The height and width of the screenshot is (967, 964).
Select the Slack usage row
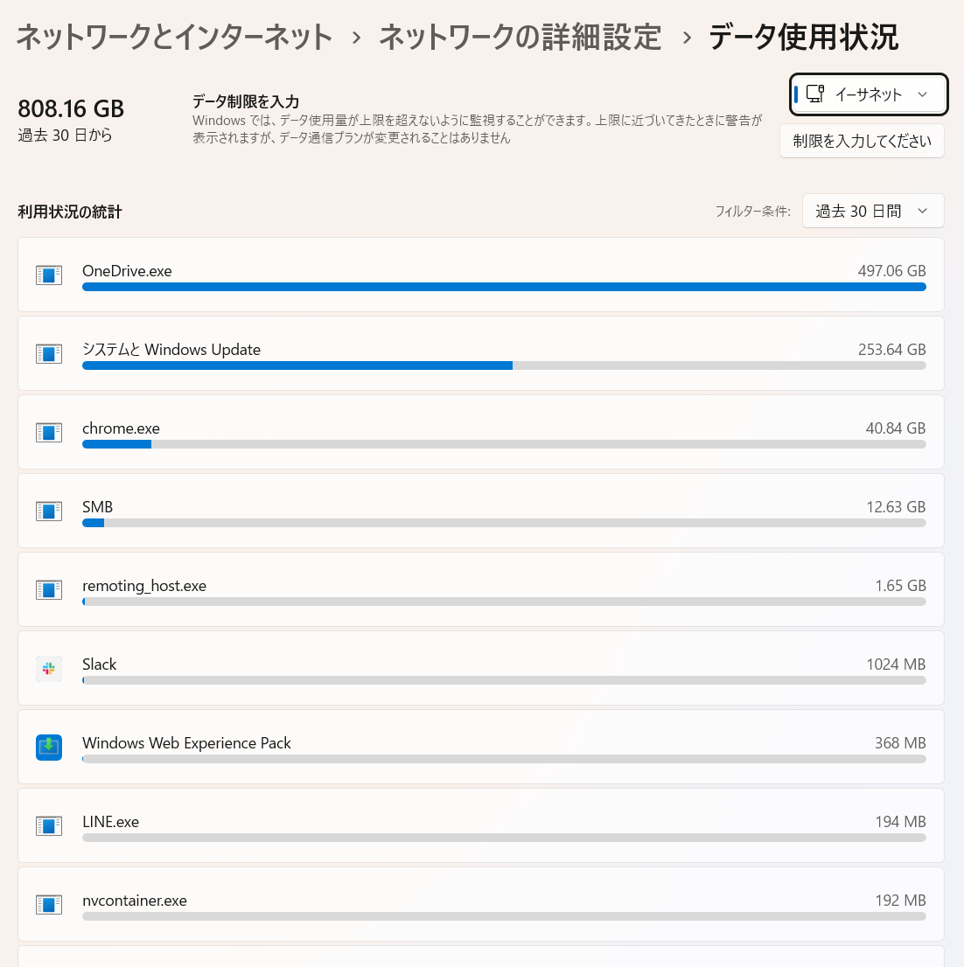481,668
